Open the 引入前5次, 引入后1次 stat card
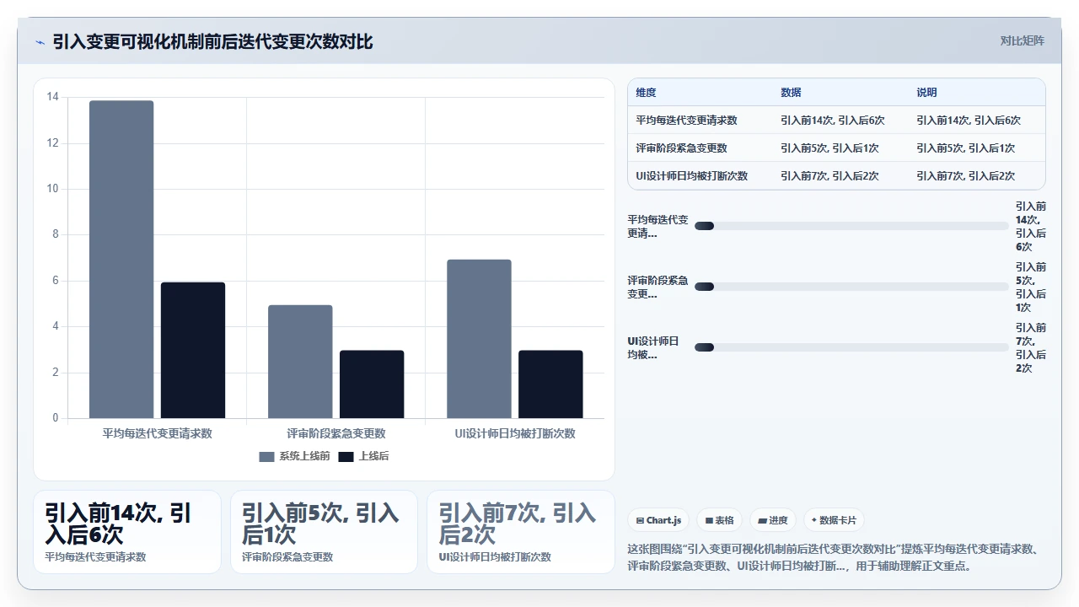 pyautogui.click(x=324, y=532)
